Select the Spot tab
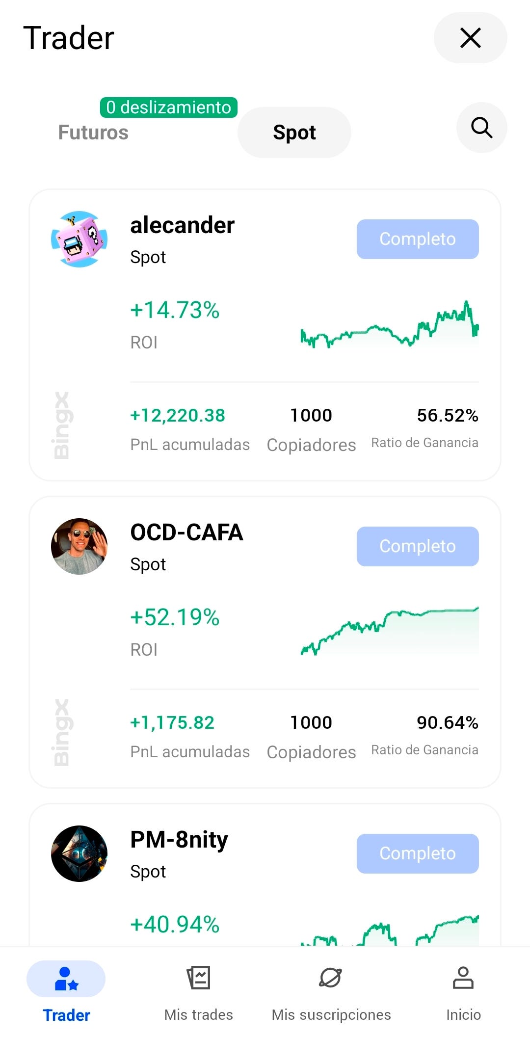The width and height of the screenshot is (530, 1037). tap(294, 133)
